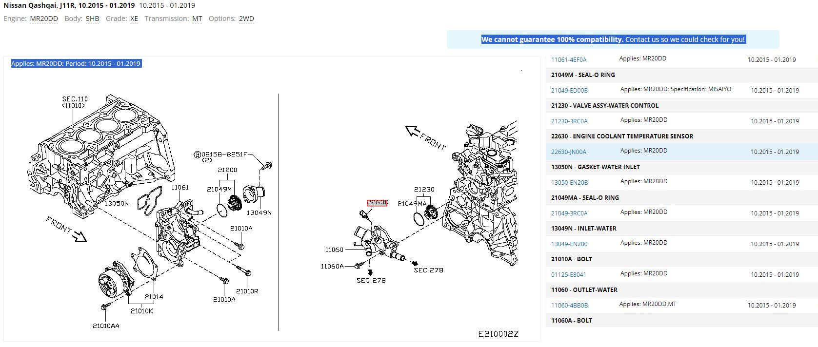The image size is (818, 347).
Task: Select the 11061 callout label
Action: [x=180, y=188]
